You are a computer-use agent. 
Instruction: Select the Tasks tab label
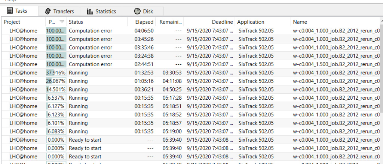coord(21,11)
